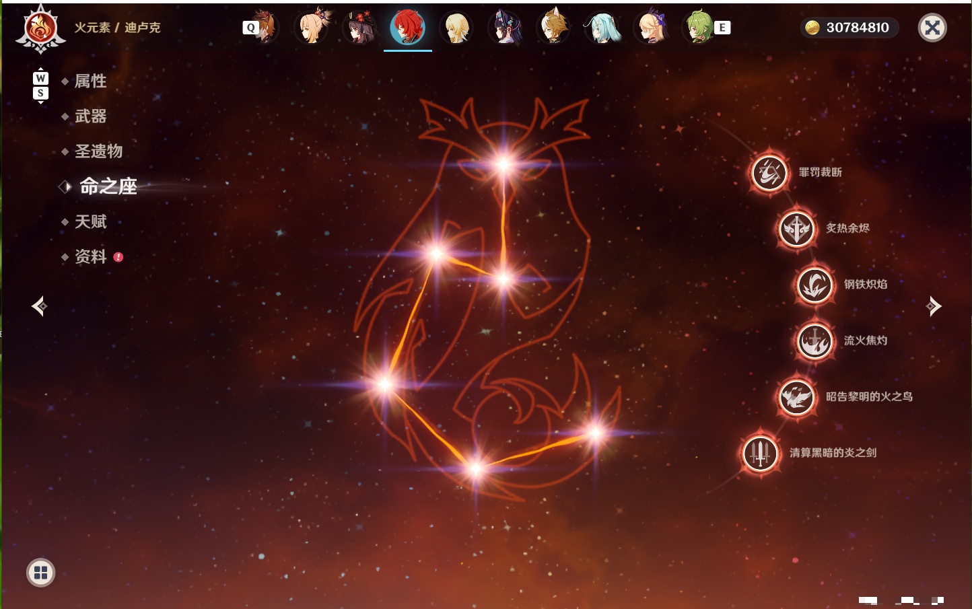Viewport: 972px width, 609px height.
Task: Close the character screen with the X button
Action: tap(932, 28)
